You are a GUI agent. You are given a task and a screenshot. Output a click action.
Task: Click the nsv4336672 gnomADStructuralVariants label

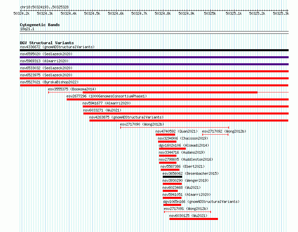point(57,47)
